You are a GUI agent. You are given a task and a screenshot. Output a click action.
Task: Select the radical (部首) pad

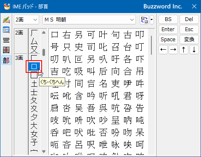point(6,60)
